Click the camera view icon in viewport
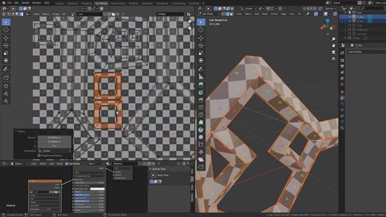The width and height of the screenshot is (386, 217). [x=334, y=52]
